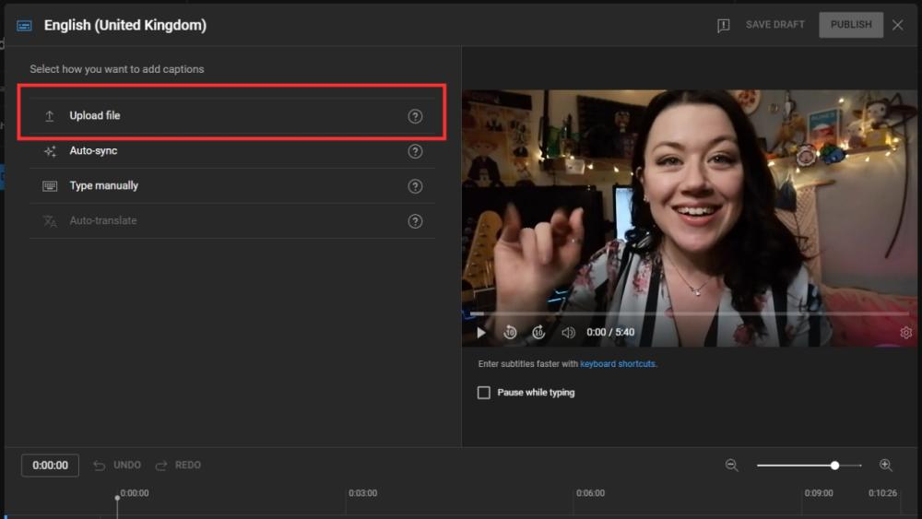Click SAVE DRAFT button
The image size is (922, 519).
click(x=774, y=25)
